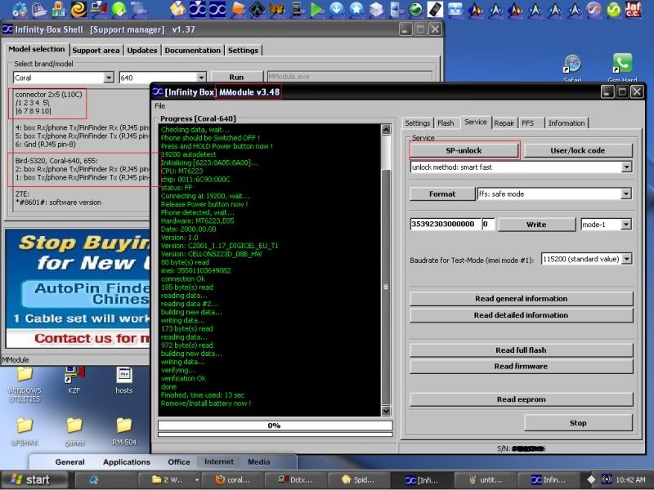Screen dimensions: 654x490
Task: Click the Read eeprom button
Action: [x=521, y=399]
